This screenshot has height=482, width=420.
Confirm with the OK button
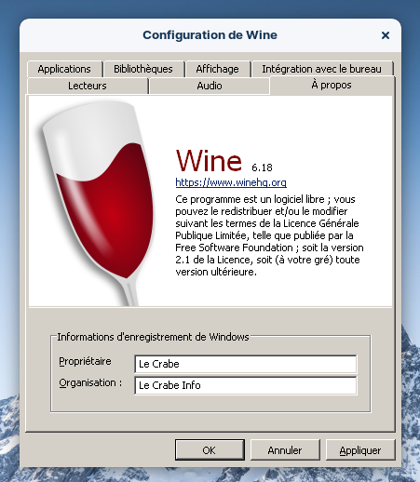[x=210, y=449]
